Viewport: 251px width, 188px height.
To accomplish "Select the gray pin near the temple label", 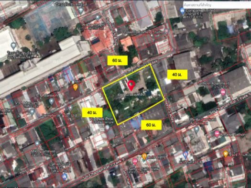I will coord(107,127).
